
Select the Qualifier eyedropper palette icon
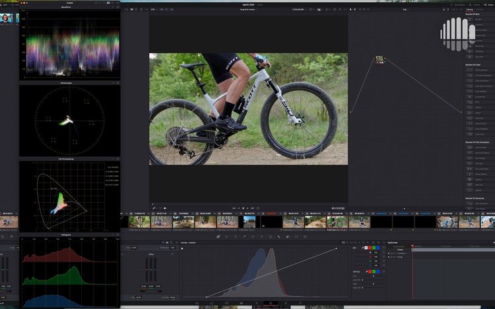pos(244,237)
